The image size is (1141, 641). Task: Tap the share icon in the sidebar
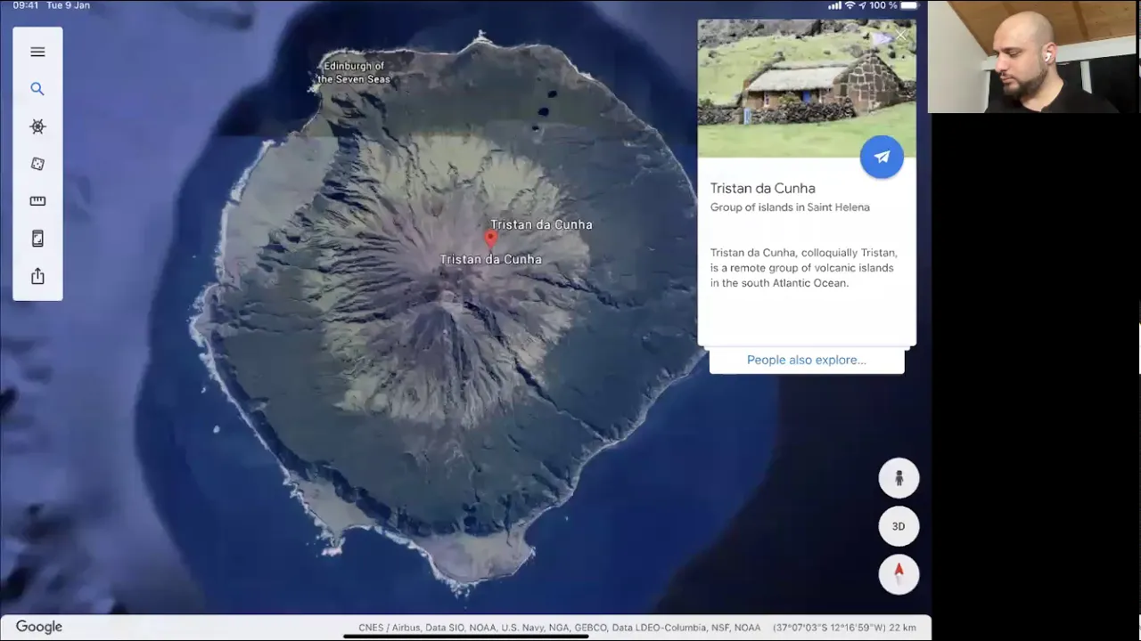click(37, 276)
